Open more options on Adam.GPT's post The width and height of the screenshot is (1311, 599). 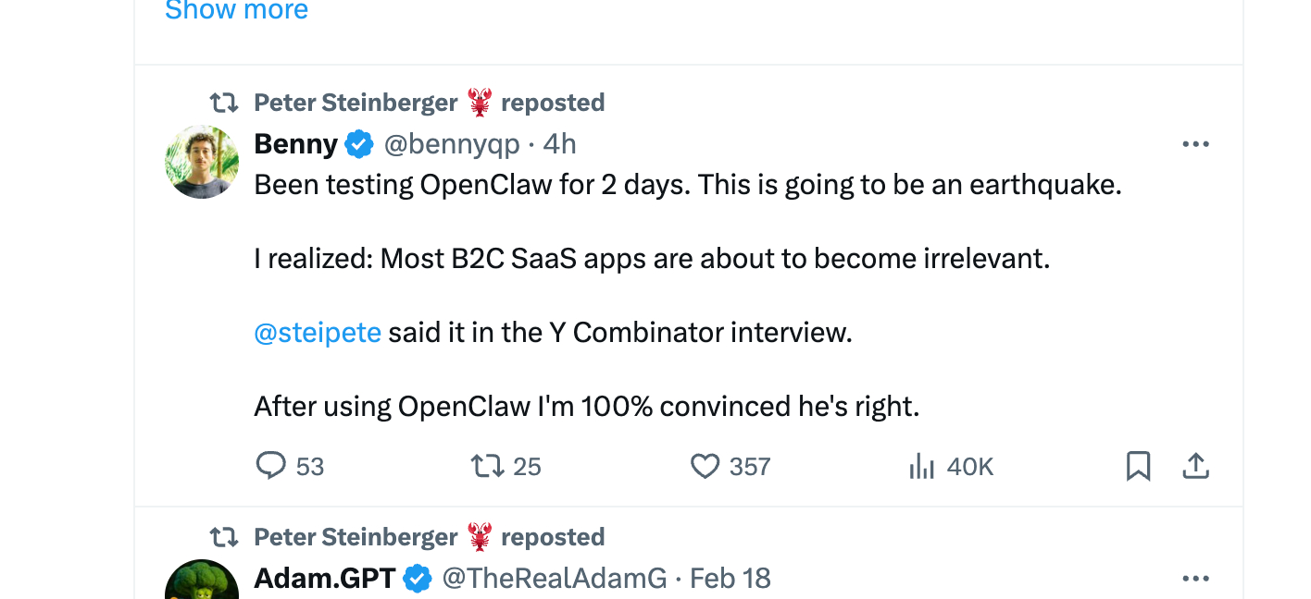pos(1196,579)
